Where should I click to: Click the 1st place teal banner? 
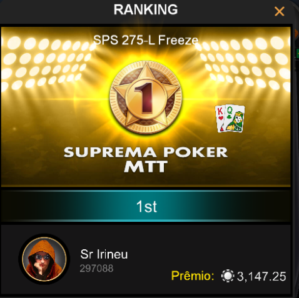[x=146, y=206]
